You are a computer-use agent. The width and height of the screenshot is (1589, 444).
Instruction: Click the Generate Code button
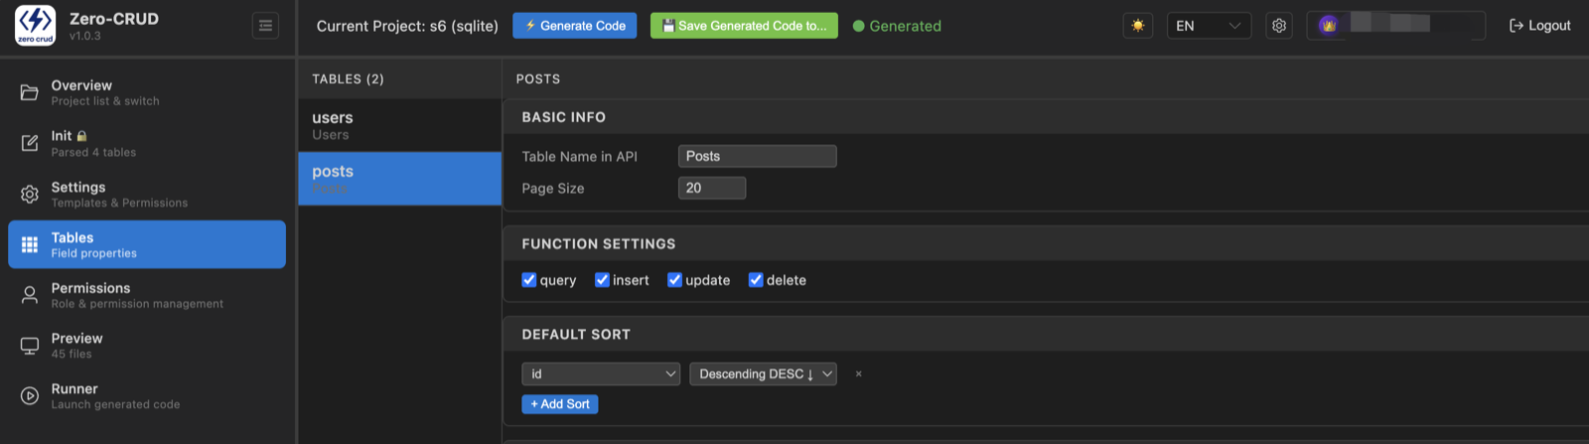tap(575, 26)
